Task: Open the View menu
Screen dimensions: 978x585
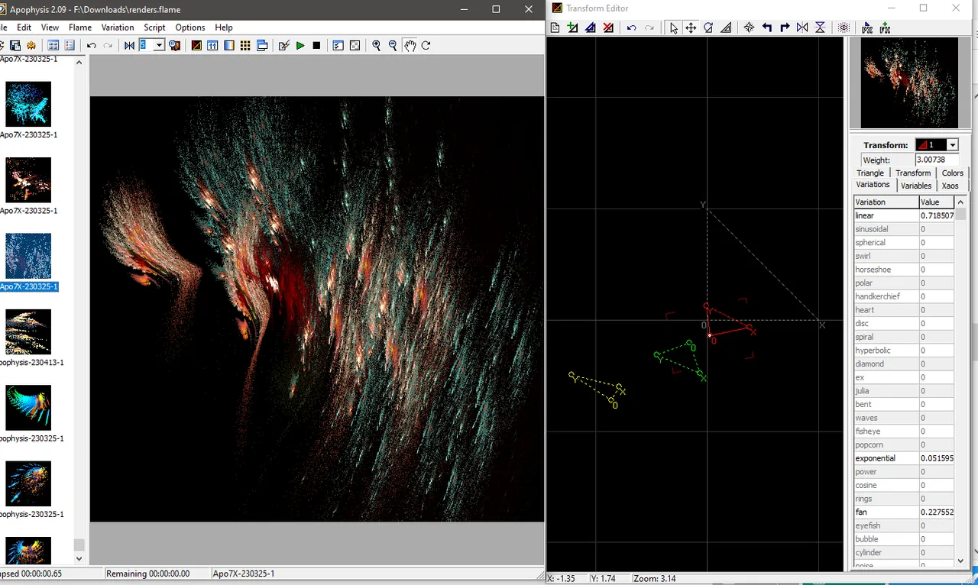Action: [x=50, y=27]
